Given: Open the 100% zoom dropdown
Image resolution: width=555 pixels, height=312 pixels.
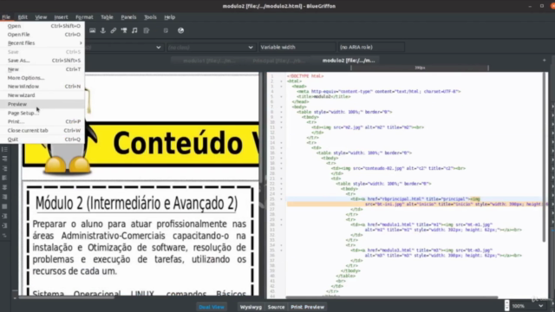Looking at the screenshot, I should (527, 306).
